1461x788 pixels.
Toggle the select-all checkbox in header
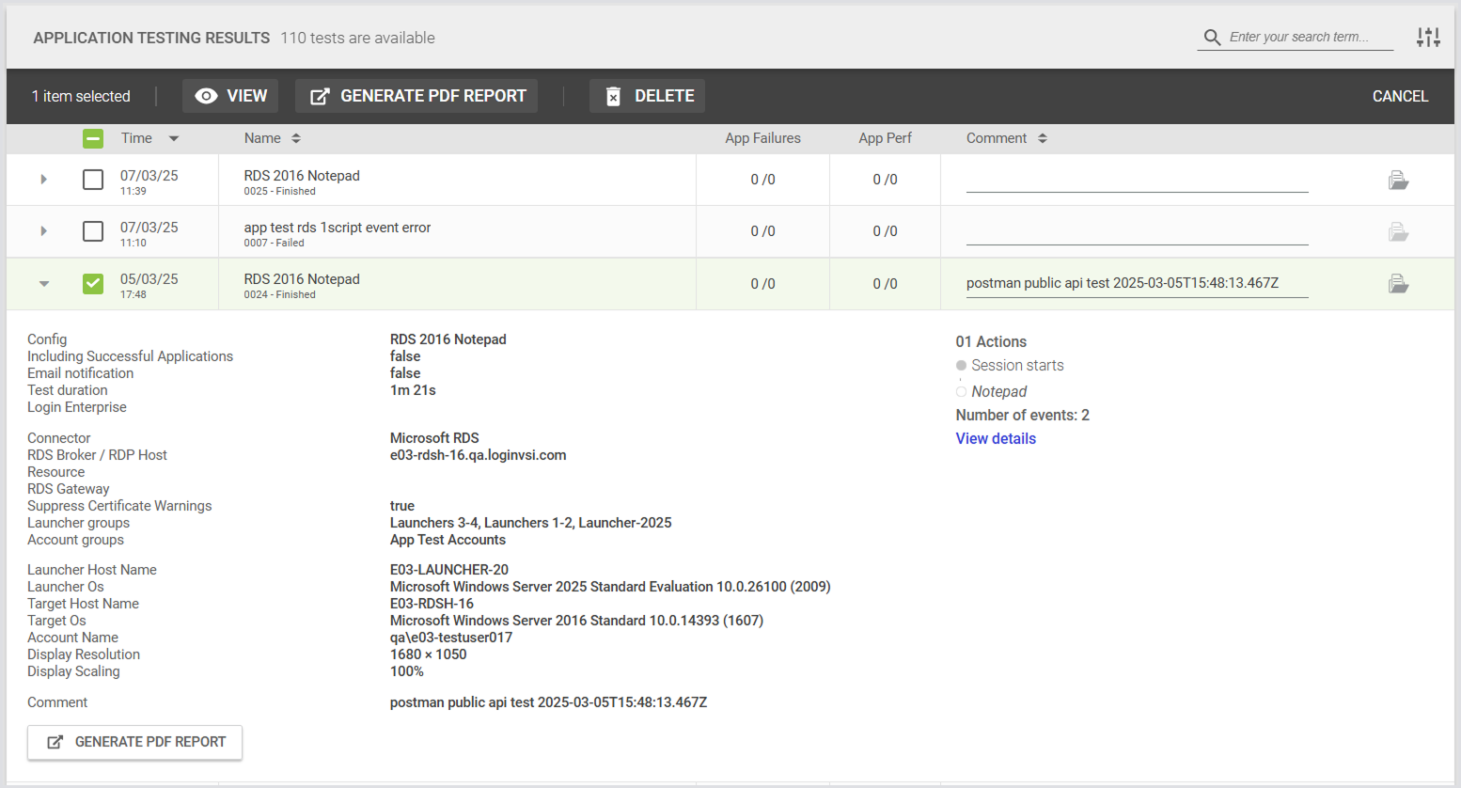(92, 139)
